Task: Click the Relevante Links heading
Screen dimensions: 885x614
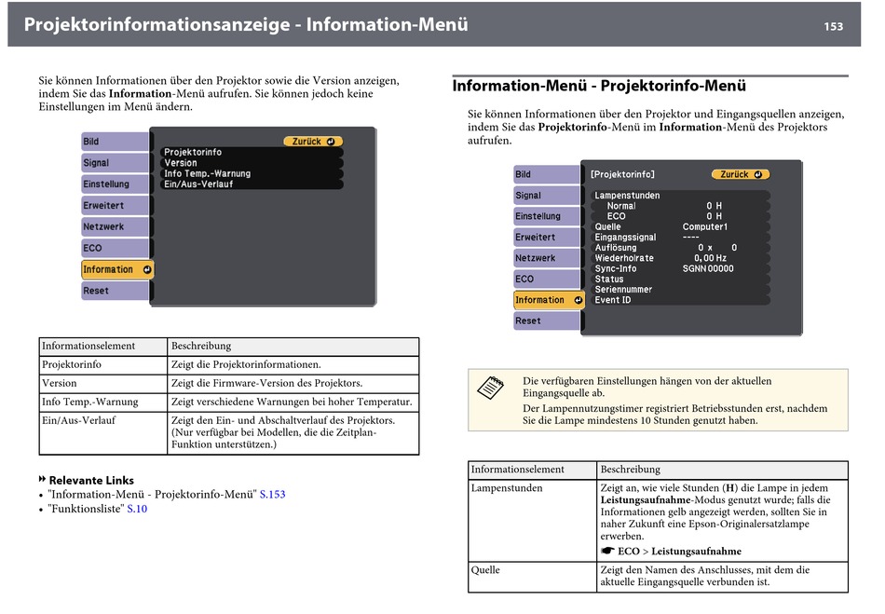Action: pos(91,480)
